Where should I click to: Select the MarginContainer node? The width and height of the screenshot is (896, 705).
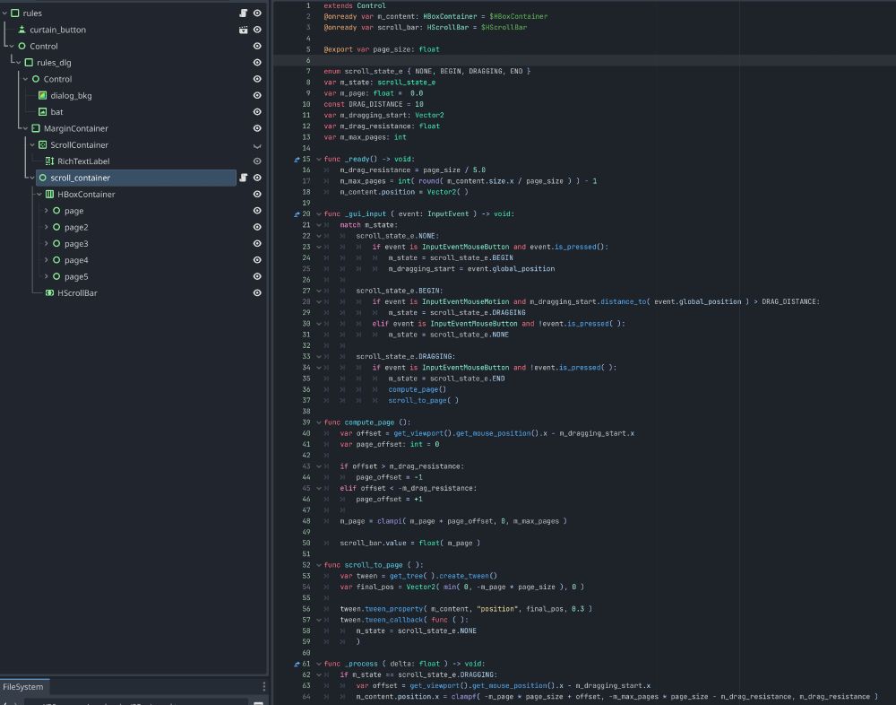[75, 129]
